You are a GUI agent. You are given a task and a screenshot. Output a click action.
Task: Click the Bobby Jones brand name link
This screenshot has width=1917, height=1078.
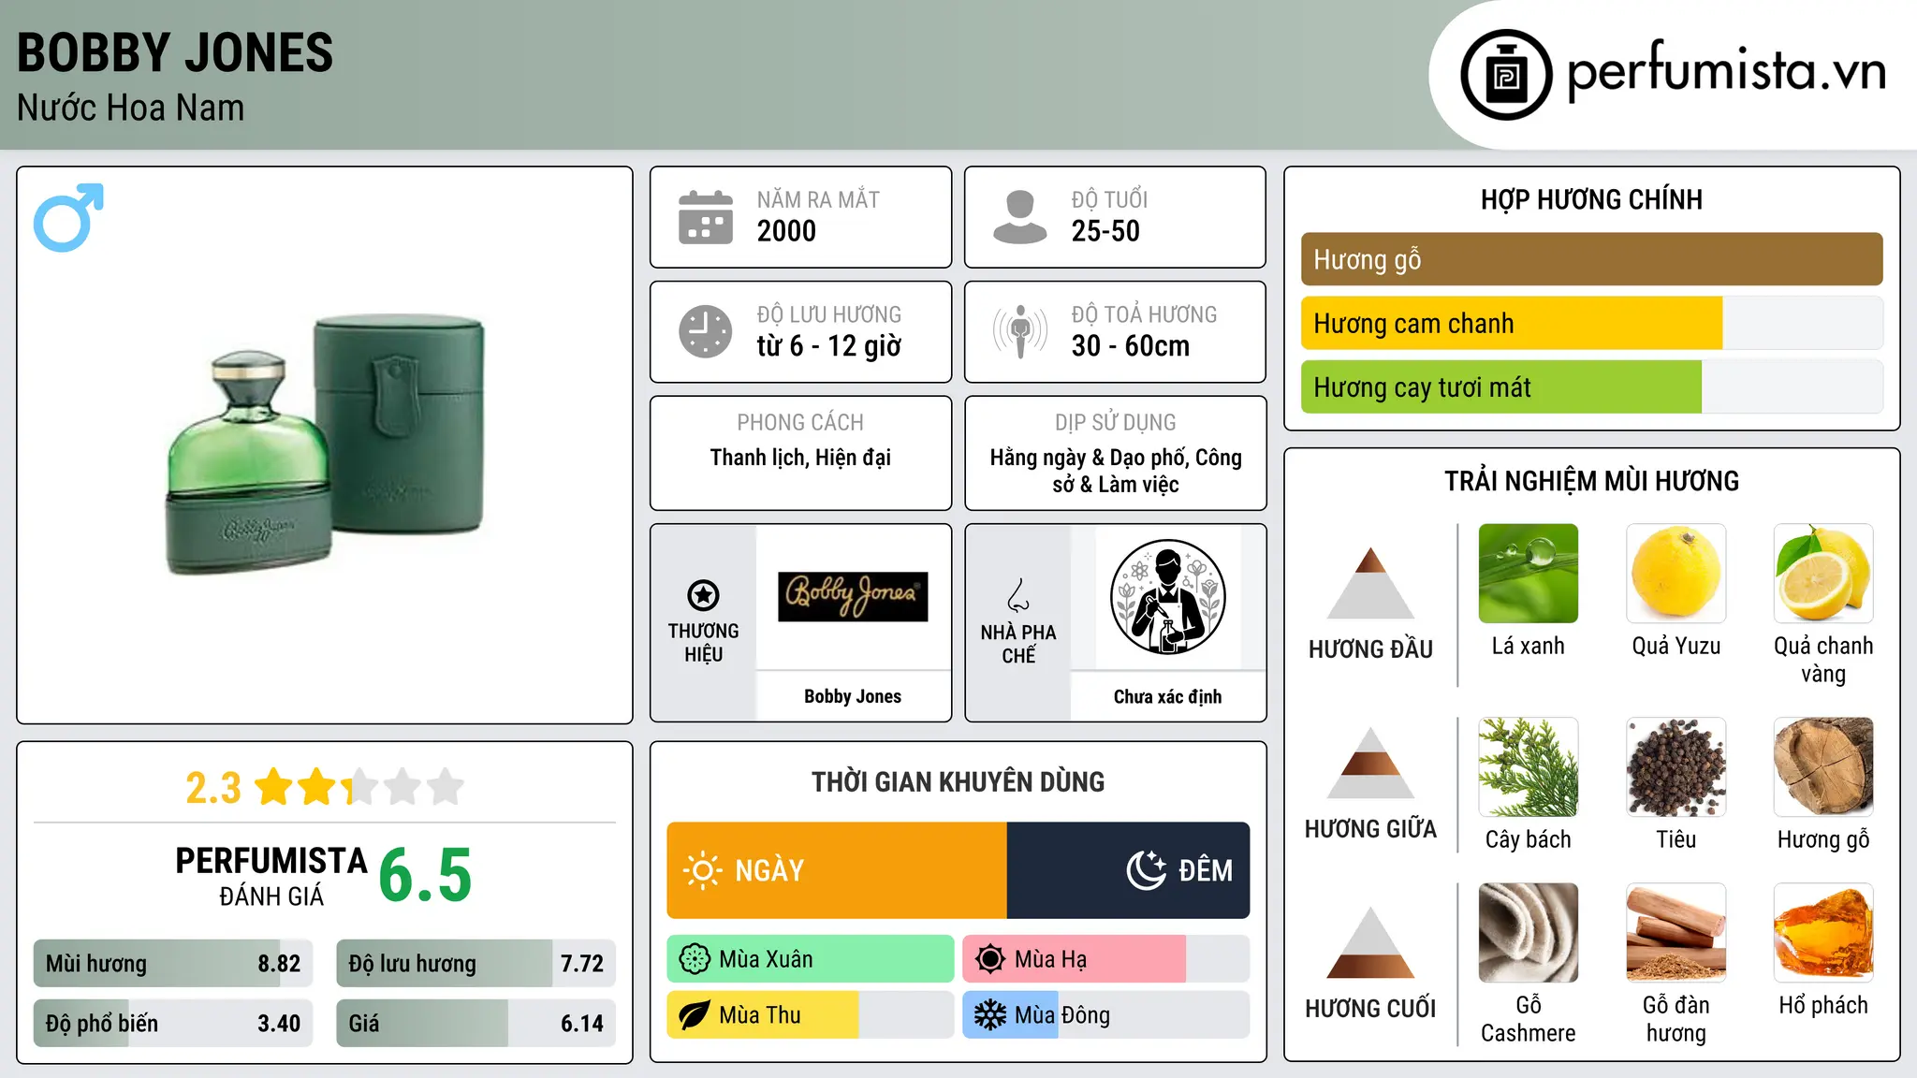(x=853, y=696)
